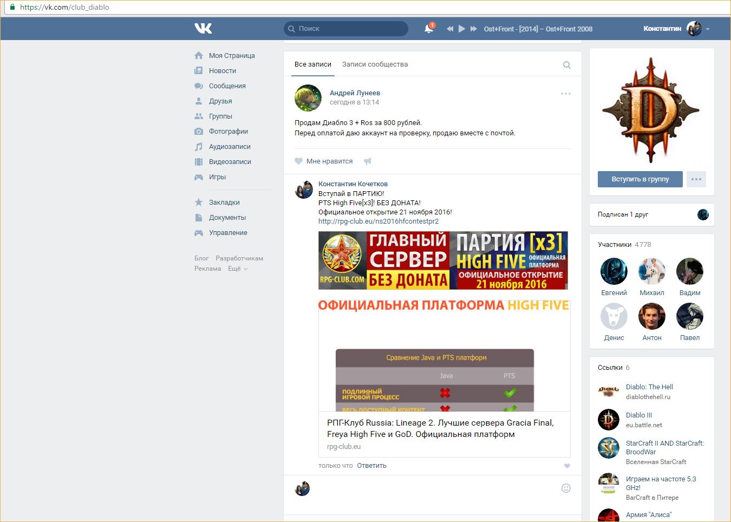Skip to previous audio track

(450, 29)
